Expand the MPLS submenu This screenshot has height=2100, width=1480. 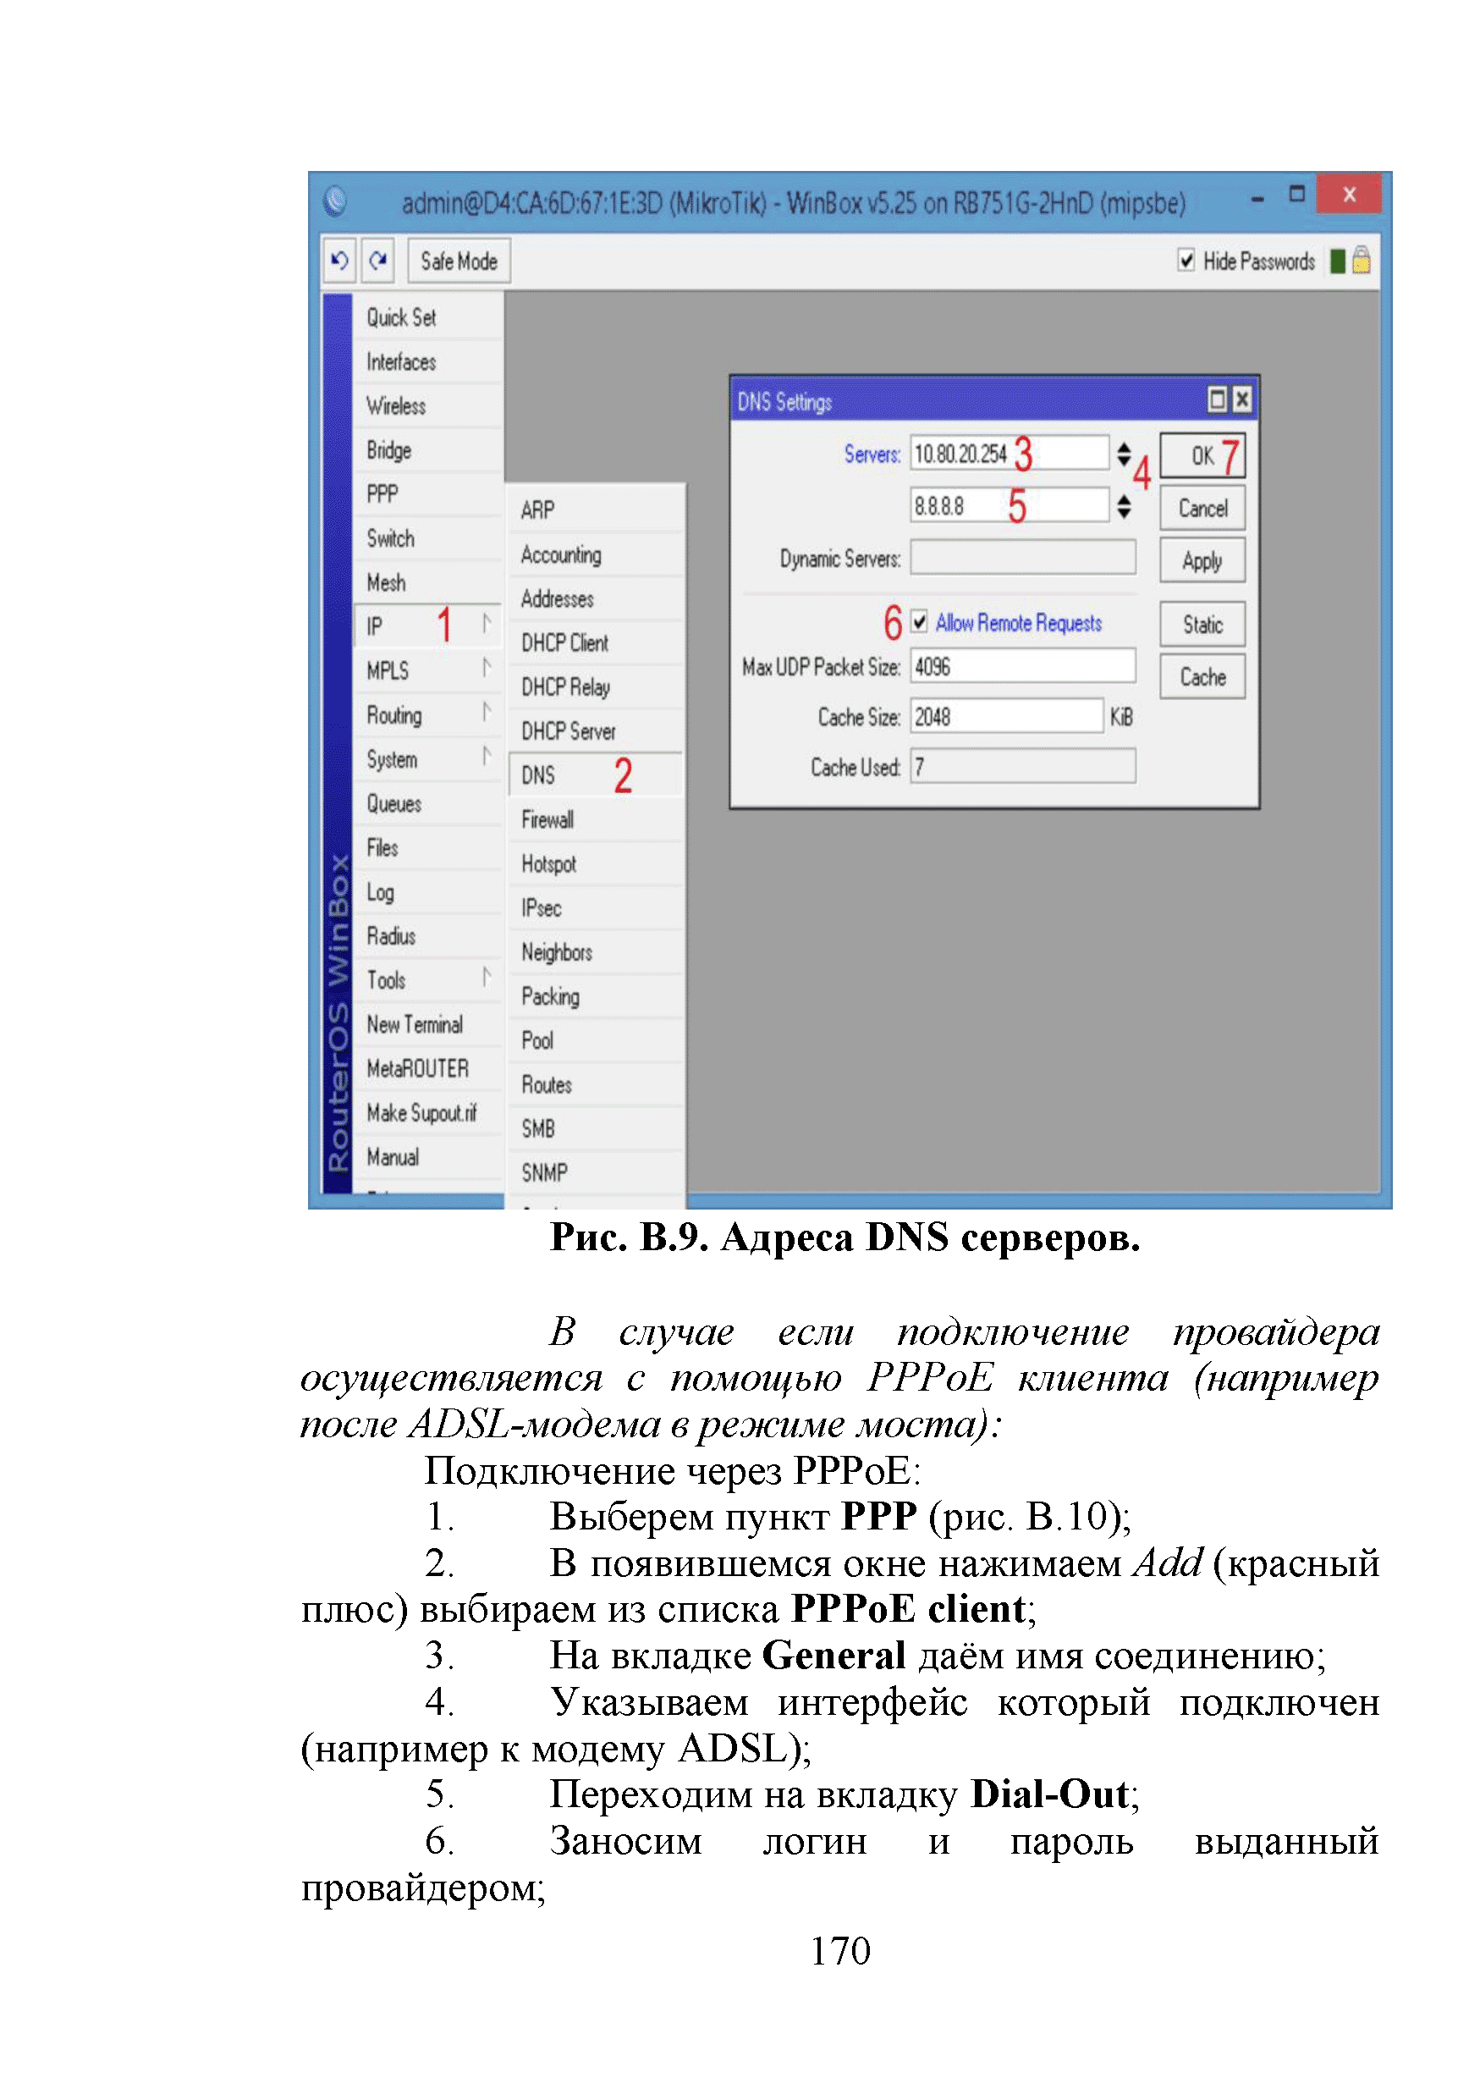(x=487, y=669)
